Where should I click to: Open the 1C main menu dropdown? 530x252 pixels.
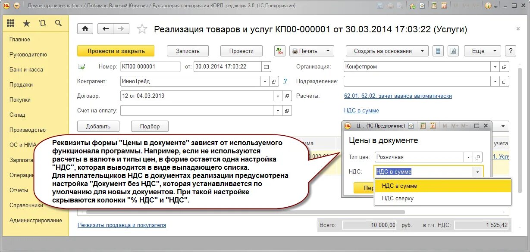[16, 6]
